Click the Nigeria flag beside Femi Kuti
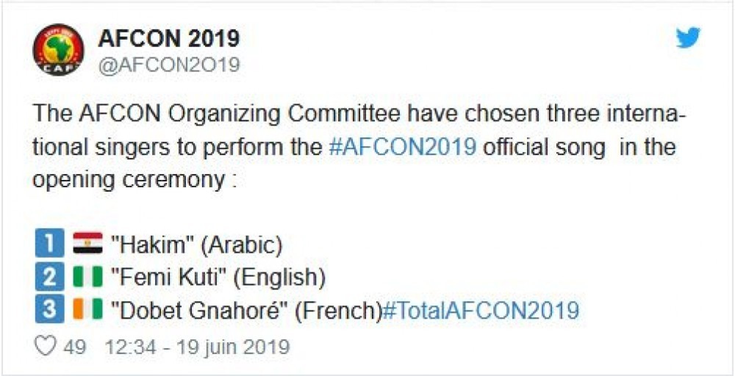This screenshot has height=376, width=735. coord(88,276)
